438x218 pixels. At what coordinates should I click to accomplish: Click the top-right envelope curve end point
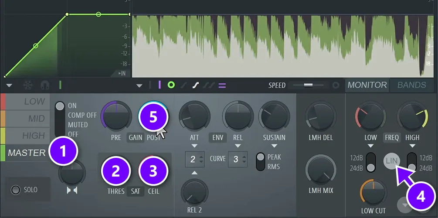tap(129, 14)
